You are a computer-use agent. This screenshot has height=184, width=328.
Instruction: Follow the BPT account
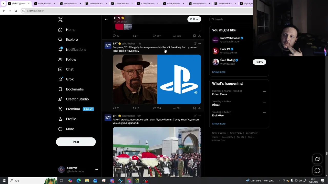point(194,19)
